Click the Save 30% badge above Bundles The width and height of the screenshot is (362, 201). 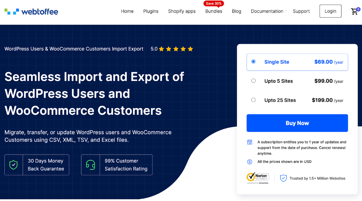click(x=214, y=3)
